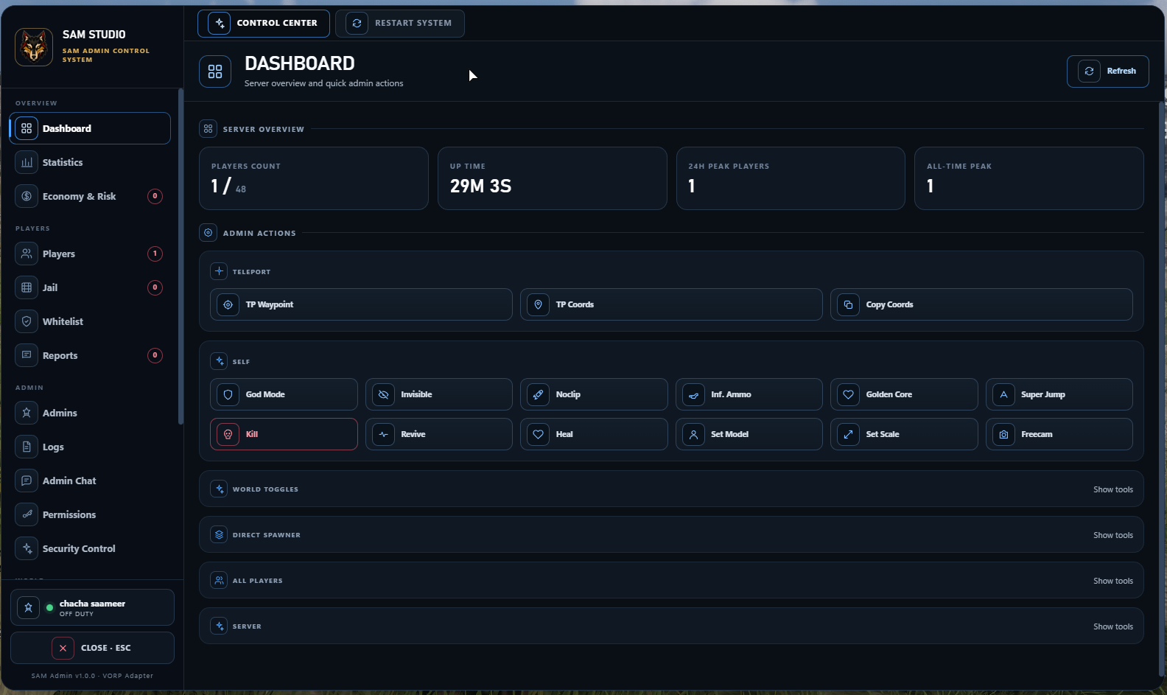Viewport: 1167px width, 695px height.
Task: Click the Admin Actions gear icon
Action: (208, 233)
